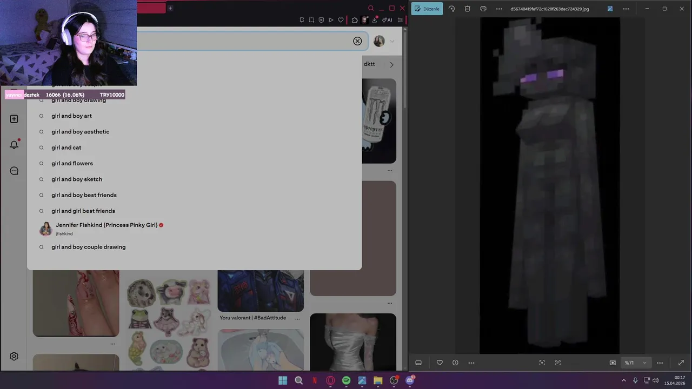The image size is (692, 389).
Task: Select suggestion girl and boy aesthetic
Action: [81, 132]
